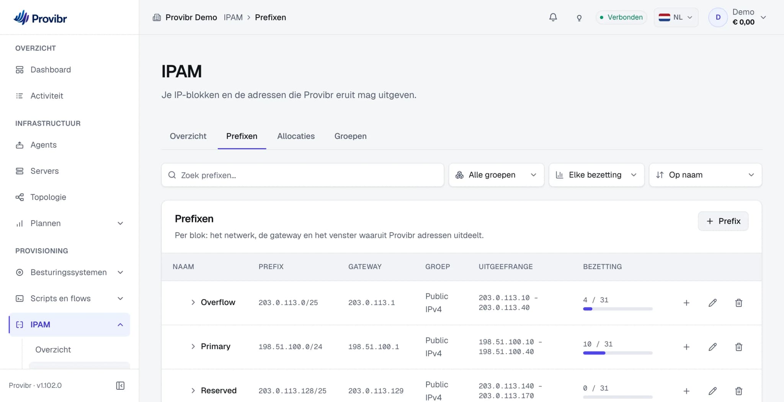Add allocation to Overflow prefix

pos(686,303)
